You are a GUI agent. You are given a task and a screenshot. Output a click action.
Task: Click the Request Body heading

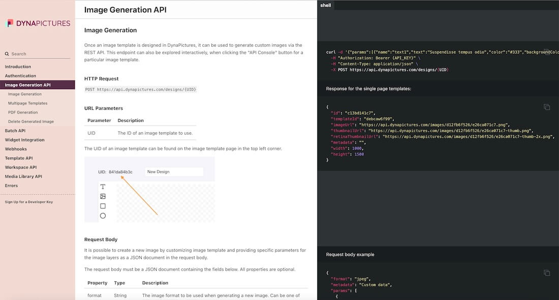(x=101, y=239)
